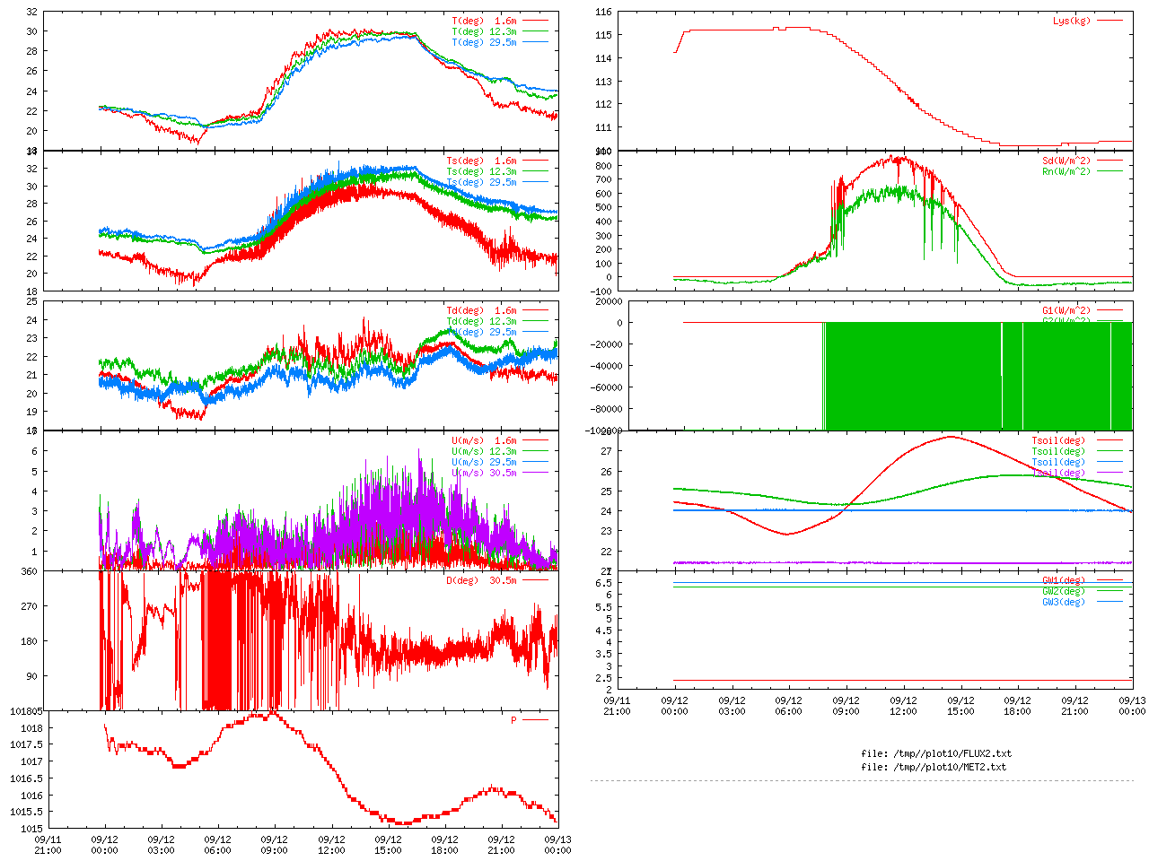Select the P pressure legend label
The width and height of the screenshot is (1149, 861).
(x=514, y=720)
